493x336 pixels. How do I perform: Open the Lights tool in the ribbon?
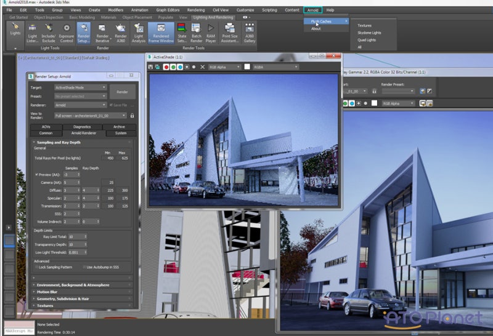(15, 29)
